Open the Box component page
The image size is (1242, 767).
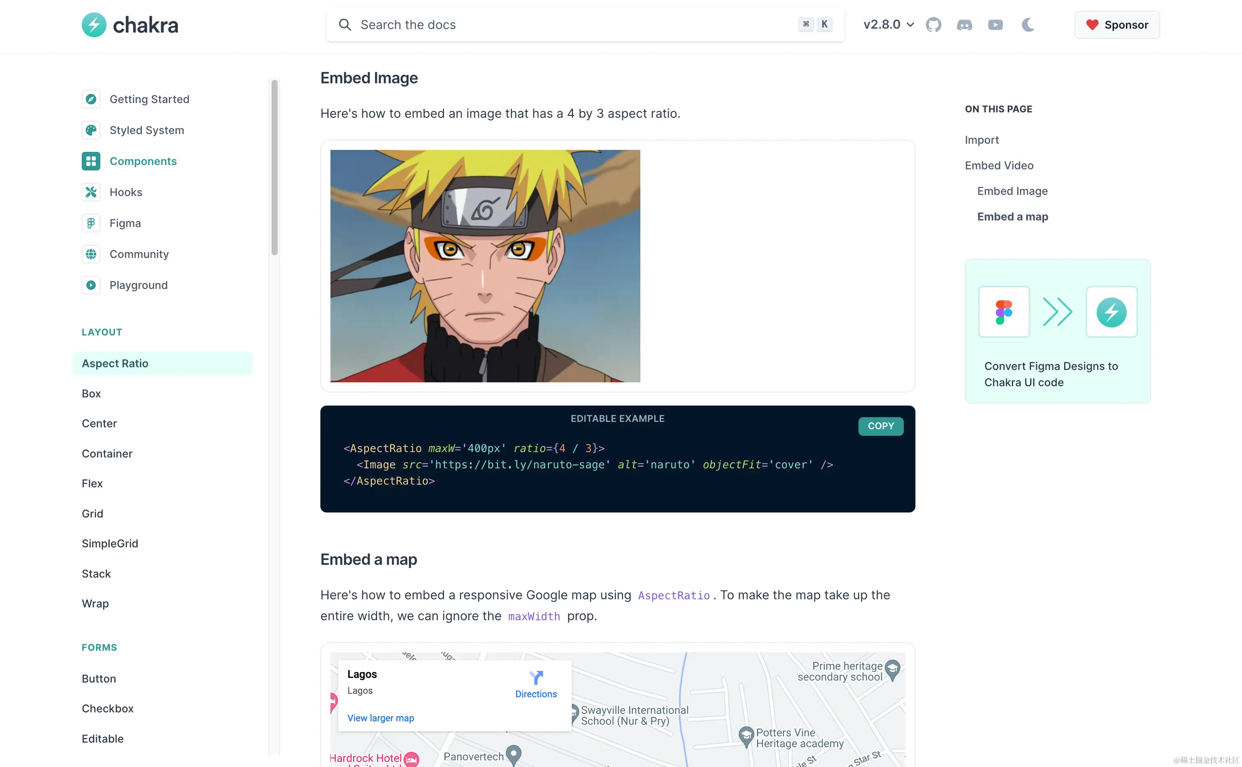(91, 394)
